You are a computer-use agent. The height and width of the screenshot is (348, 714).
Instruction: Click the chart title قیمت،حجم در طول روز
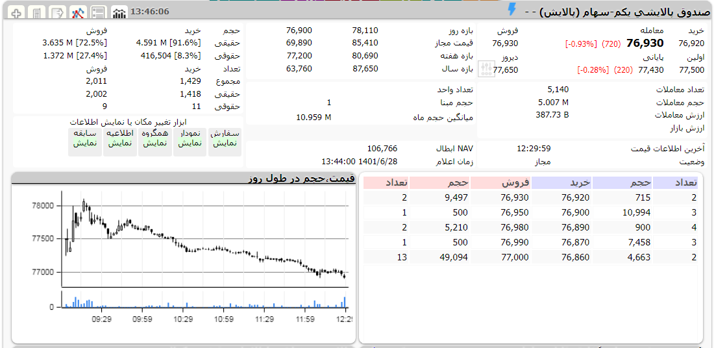301,179
